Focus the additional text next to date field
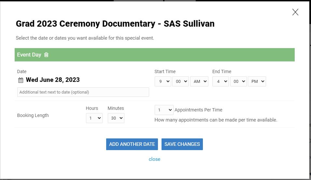Viewport: 311px width, 180px height. (83, 92)
